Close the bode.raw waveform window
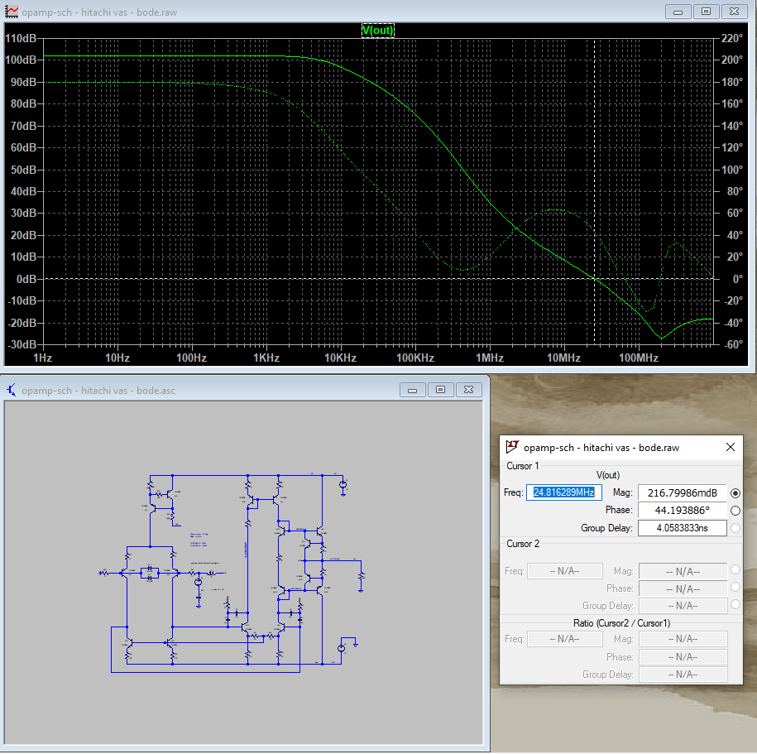 734,12
